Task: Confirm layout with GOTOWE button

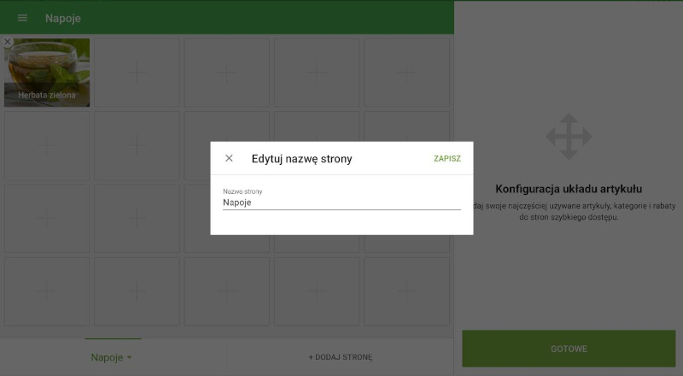Action: click(569, 349)
